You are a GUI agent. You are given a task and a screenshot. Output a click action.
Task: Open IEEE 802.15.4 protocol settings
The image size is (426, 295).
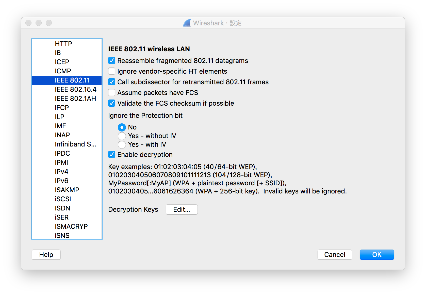tap(76, 89)
